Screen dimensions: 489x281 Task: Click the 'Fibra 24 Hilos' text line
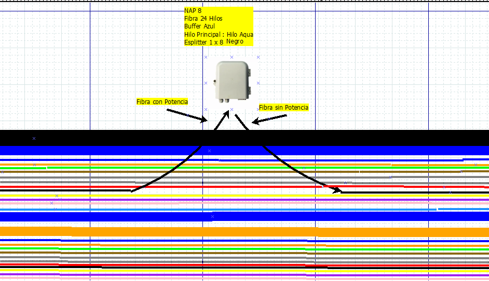click(203, 19)
